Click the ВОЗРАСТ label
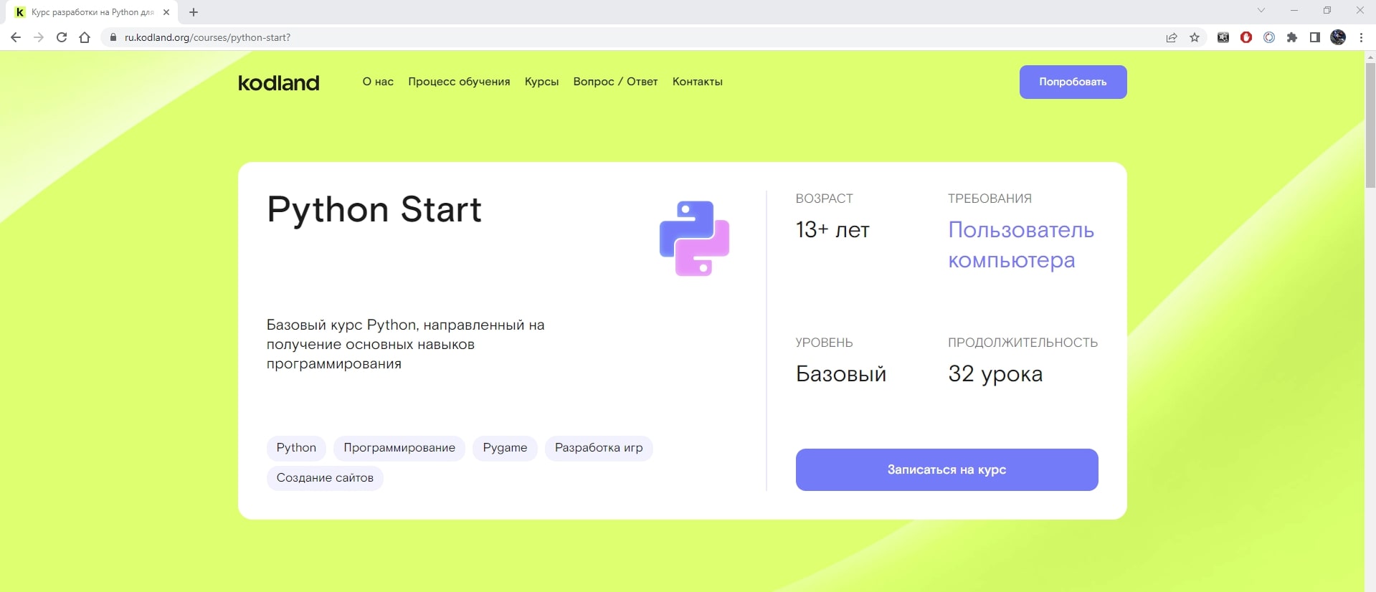1376x592 pixels. [825, 199]
